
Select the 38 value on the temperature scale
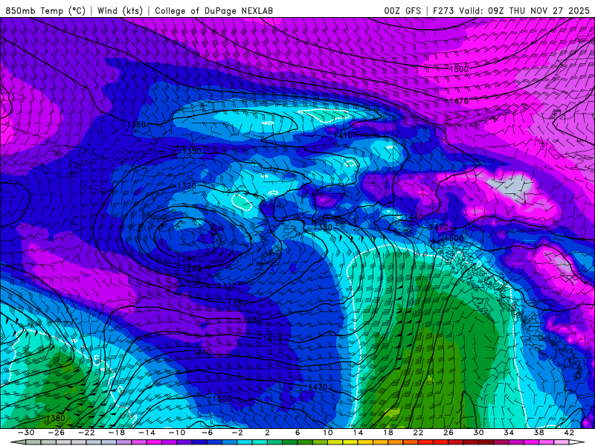click(538, 433)
